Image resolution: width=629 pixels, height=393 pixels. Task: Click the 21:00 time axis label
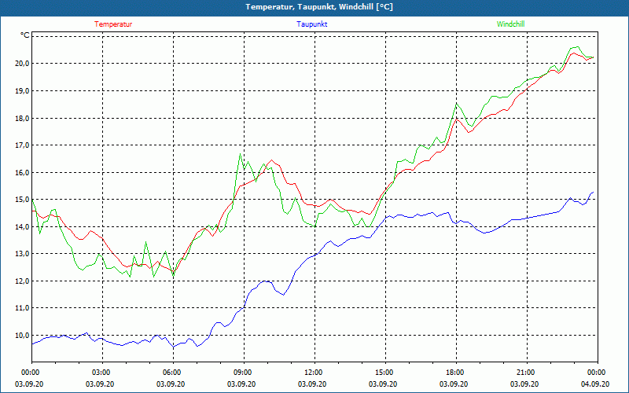527,373
